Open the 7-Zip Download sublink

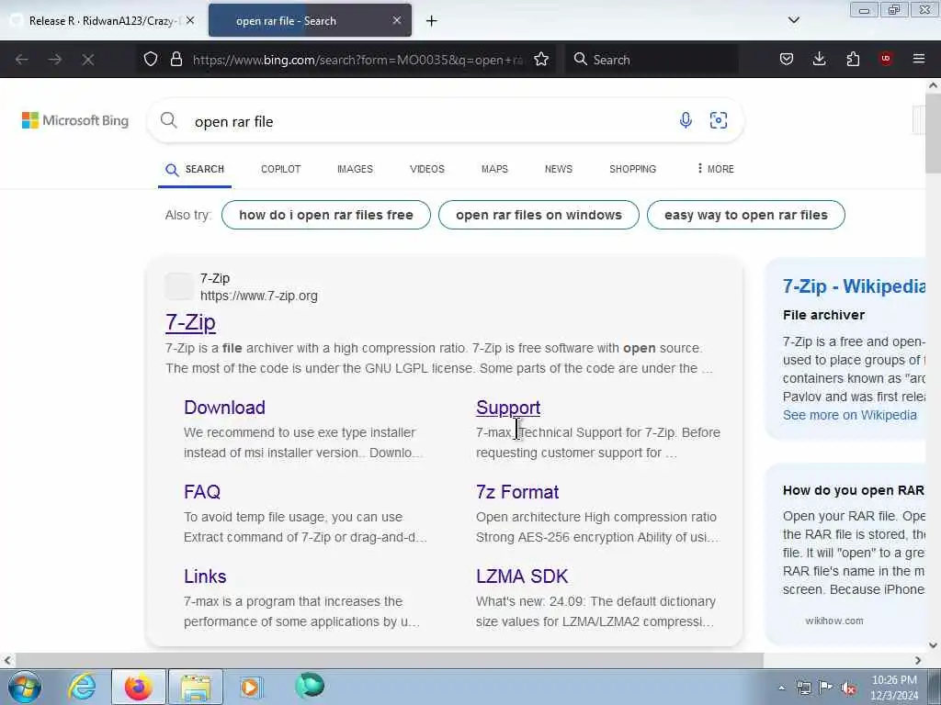[x=224, y=408]
